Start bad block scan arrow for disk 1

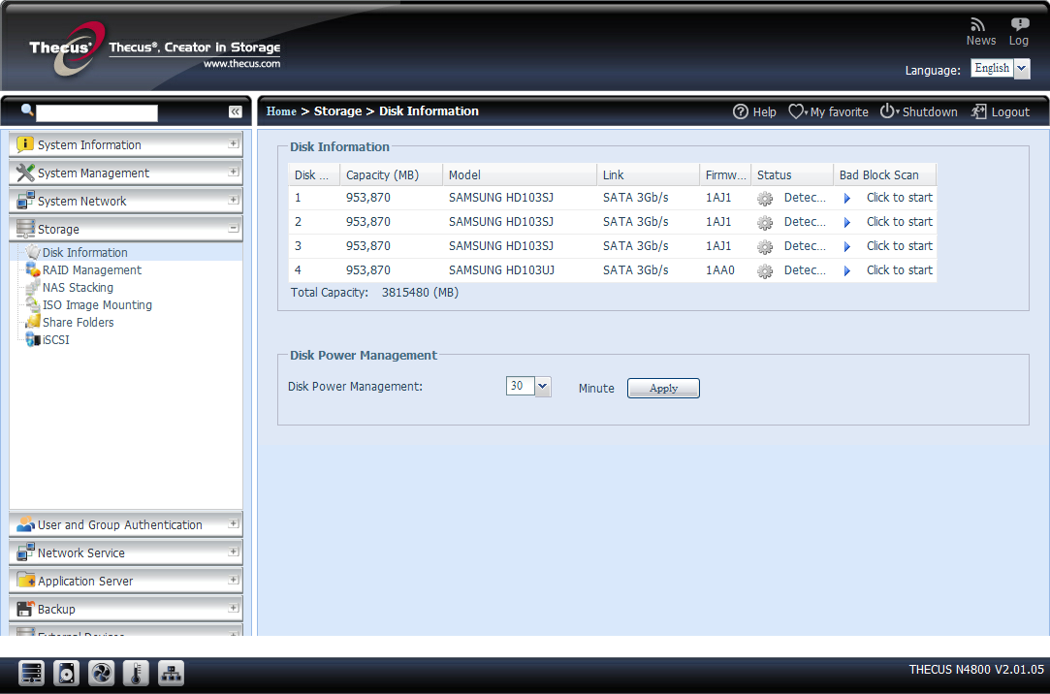coord(847,198)
